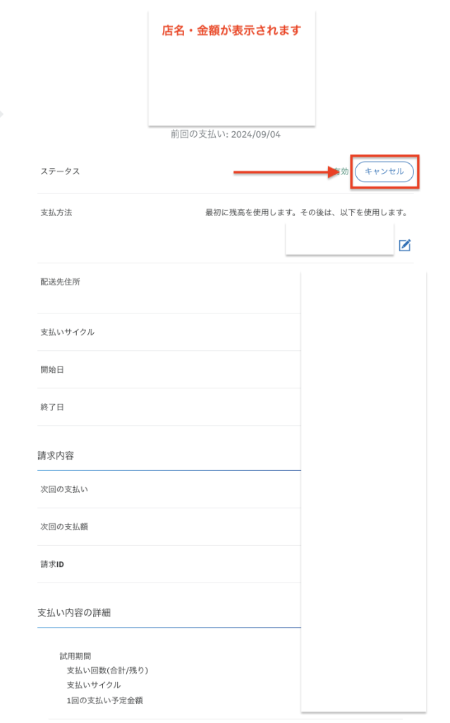Click the キャンセル button beside the status
The image size is (450, 723).
[384, 172]
